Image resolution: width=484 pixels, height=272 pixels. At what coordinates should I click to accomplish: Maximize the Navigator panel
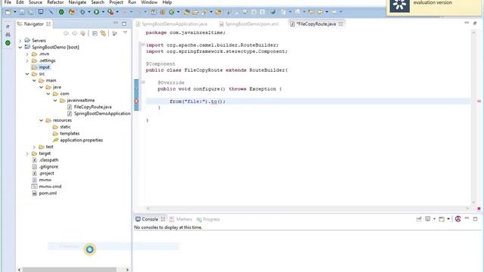coord(124,23)
